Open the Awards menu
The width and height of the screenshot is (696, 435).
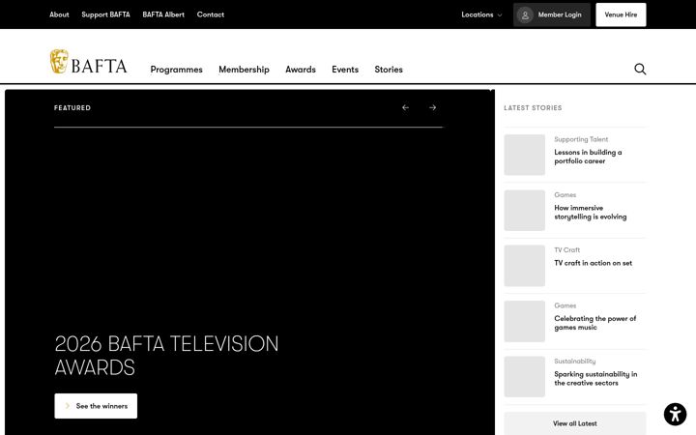[301, 70]
